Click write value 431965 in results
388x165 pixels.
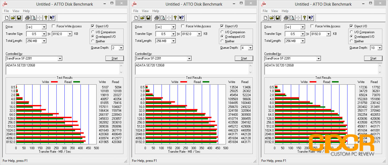(x=103, y=142)
